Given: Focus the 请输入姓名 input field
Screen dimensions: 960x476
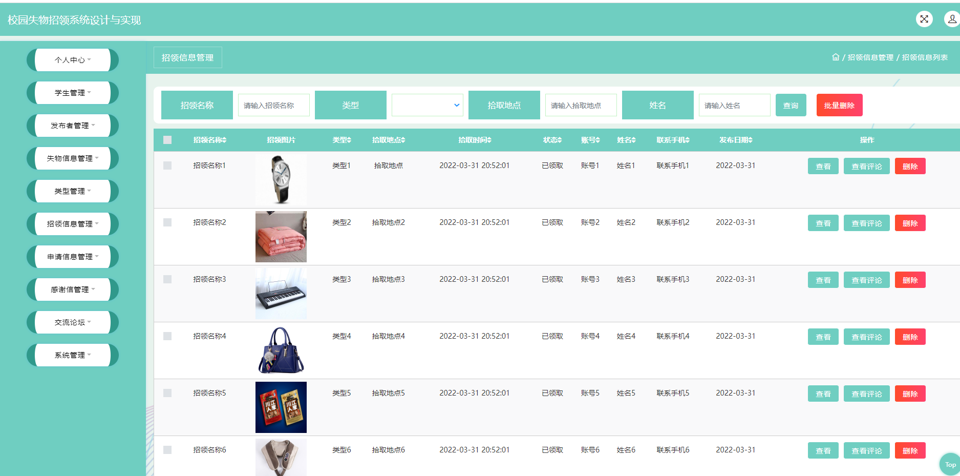Looking at the screenshot, I should [x=735, y=105].
